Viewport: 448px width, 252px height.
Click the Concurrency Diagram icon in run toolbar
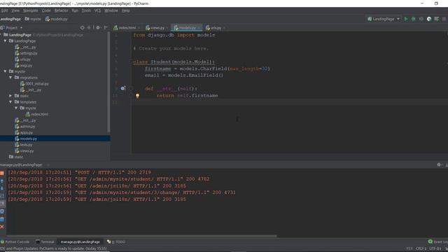pyautogui.click(x=437, y=19)
